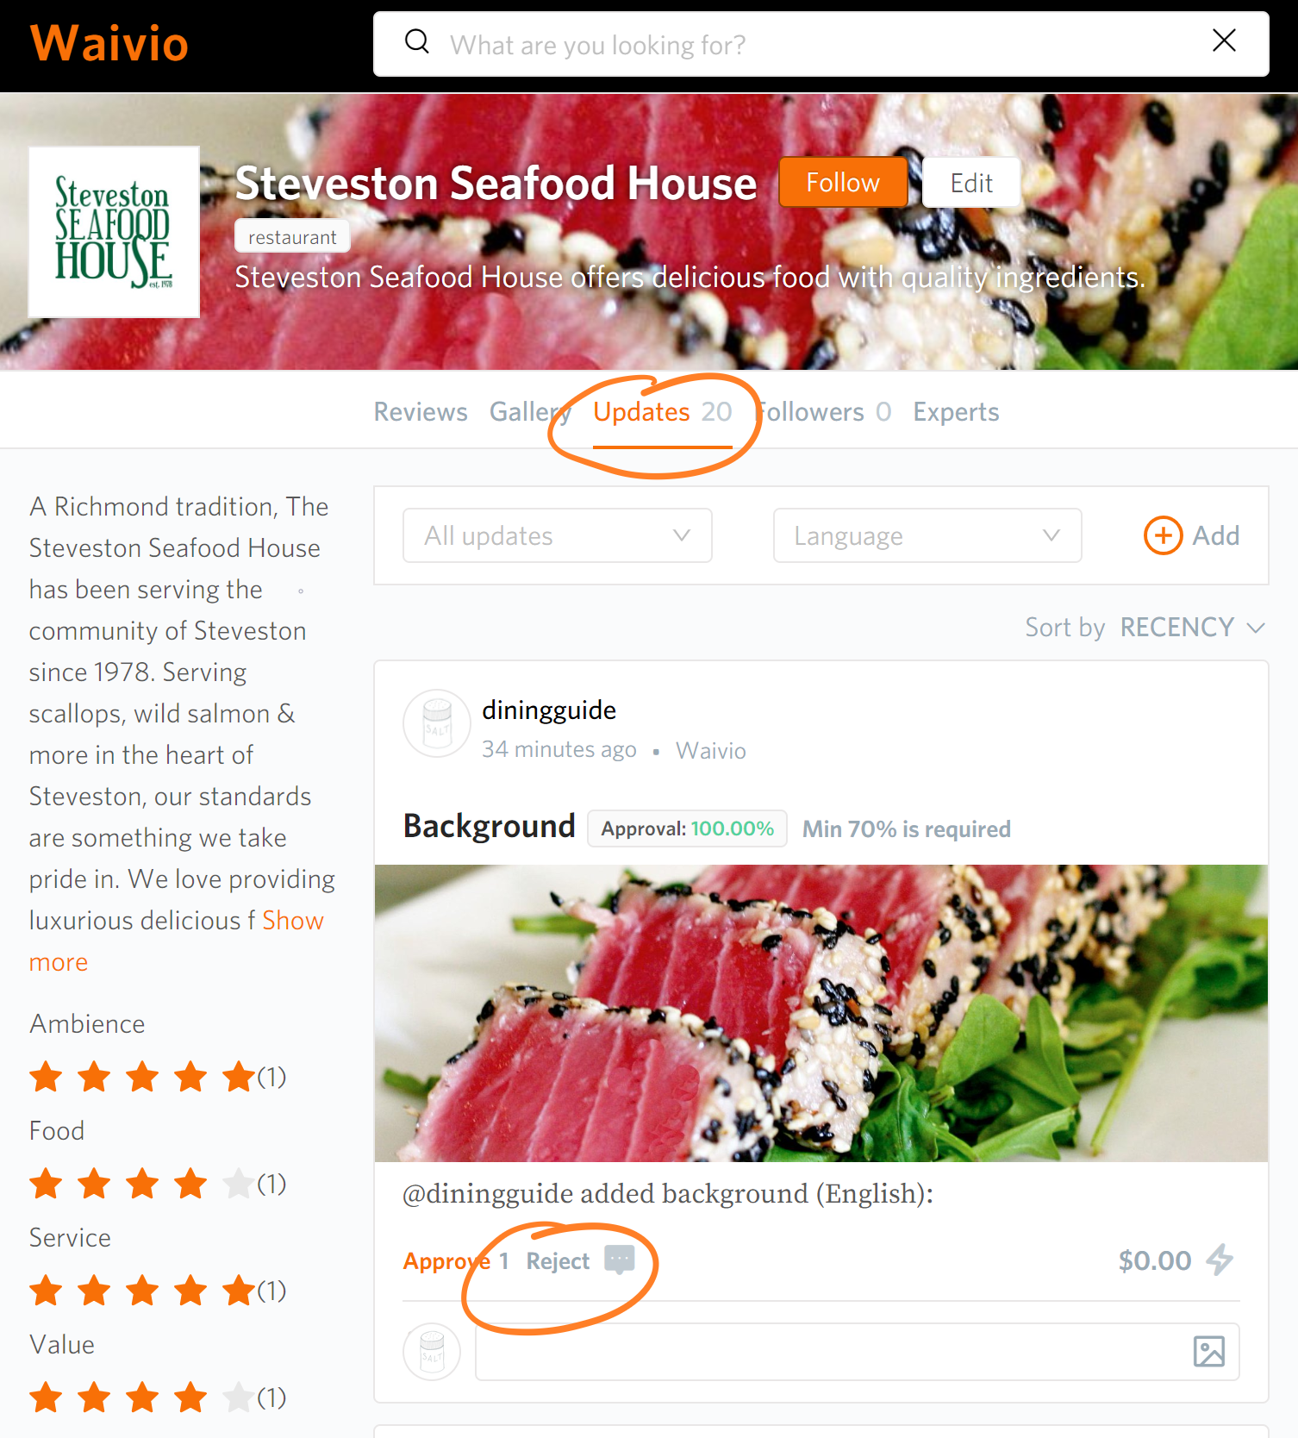Viewport: 1298px width, 1438px height.
Task: Open Sort by RECENCY dropdown
Action: pos(1192,627)
